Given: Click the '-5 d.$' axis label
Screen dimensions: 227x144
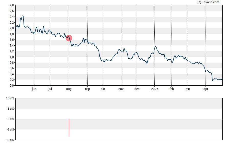Looking at the screenshot, I should (10, 129).
